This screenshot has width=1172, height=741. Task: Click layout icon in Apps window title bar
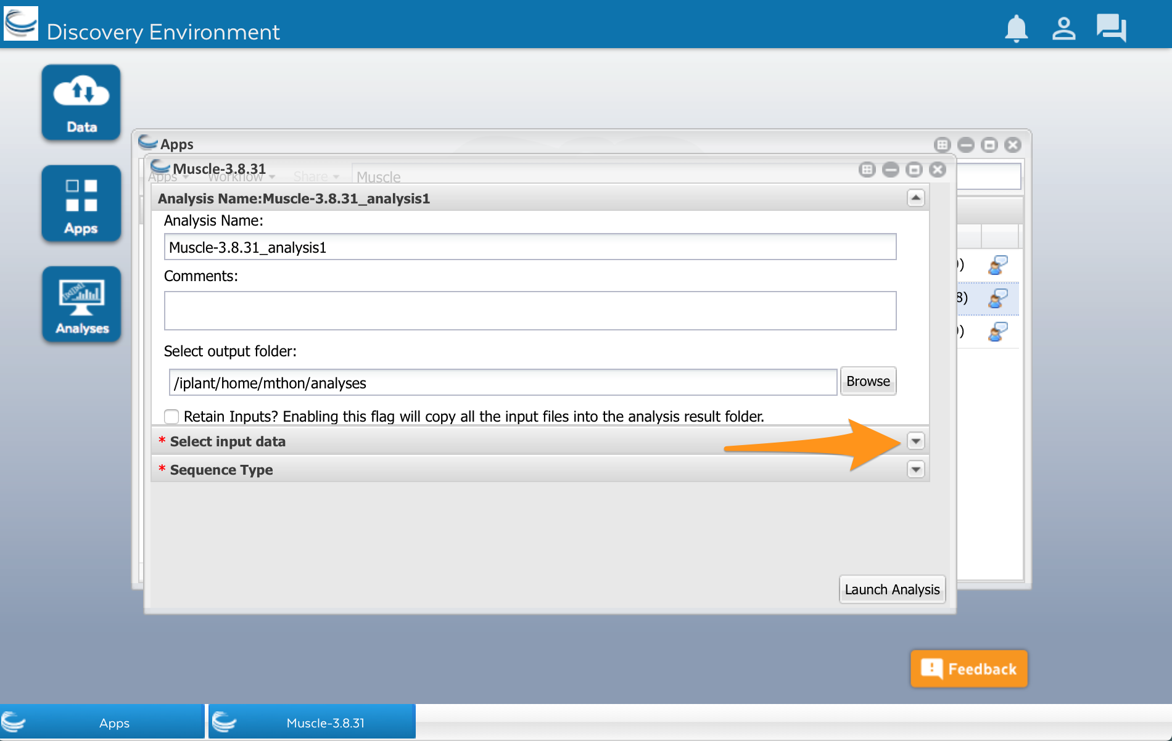[943, 145]
